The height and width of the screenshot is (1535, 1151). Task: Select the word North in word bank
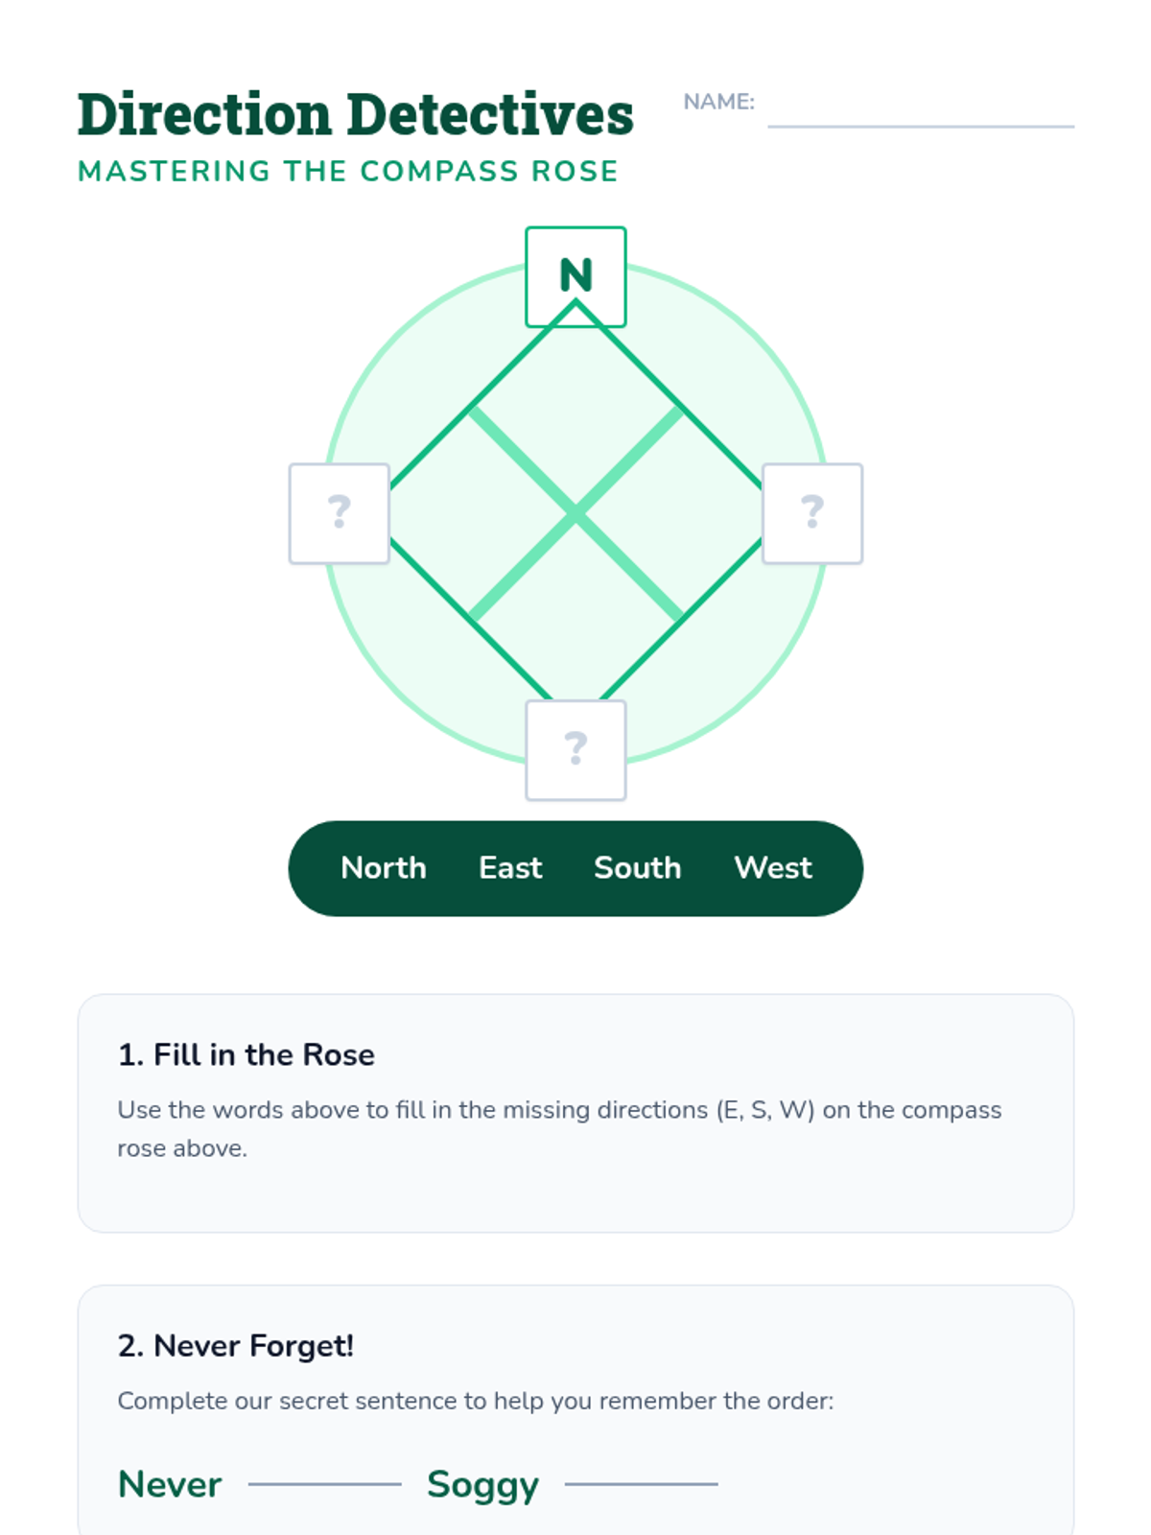point(384,868)
